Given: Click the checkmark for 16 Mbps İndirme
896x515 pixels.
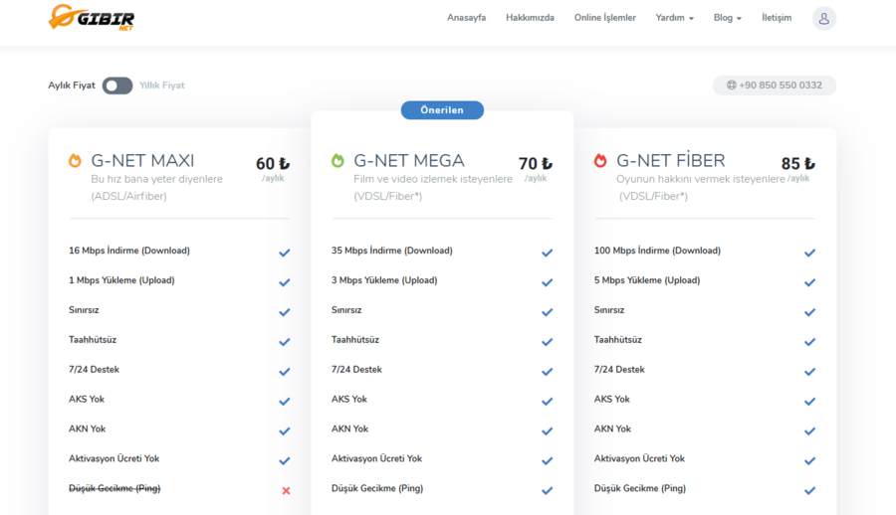Looking at the screenshot, I should pos(284,253).
